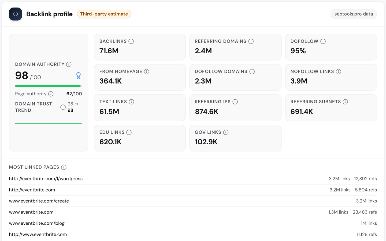Select the Page authority 62/100 score
Viewport: 386px width, 241px height.
tap(74, 94)
